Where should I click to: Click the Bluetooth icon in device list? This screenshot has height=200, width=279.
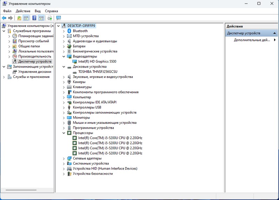tap(69, 31)
